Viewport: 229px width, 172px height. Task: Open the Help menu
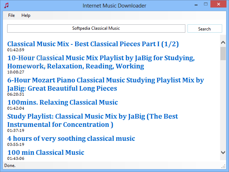pos(26,15)
